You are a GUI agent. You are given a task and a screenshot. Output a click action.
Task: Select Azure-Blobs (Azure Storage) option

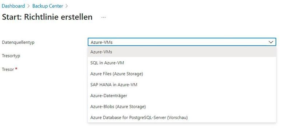[182, 107]
